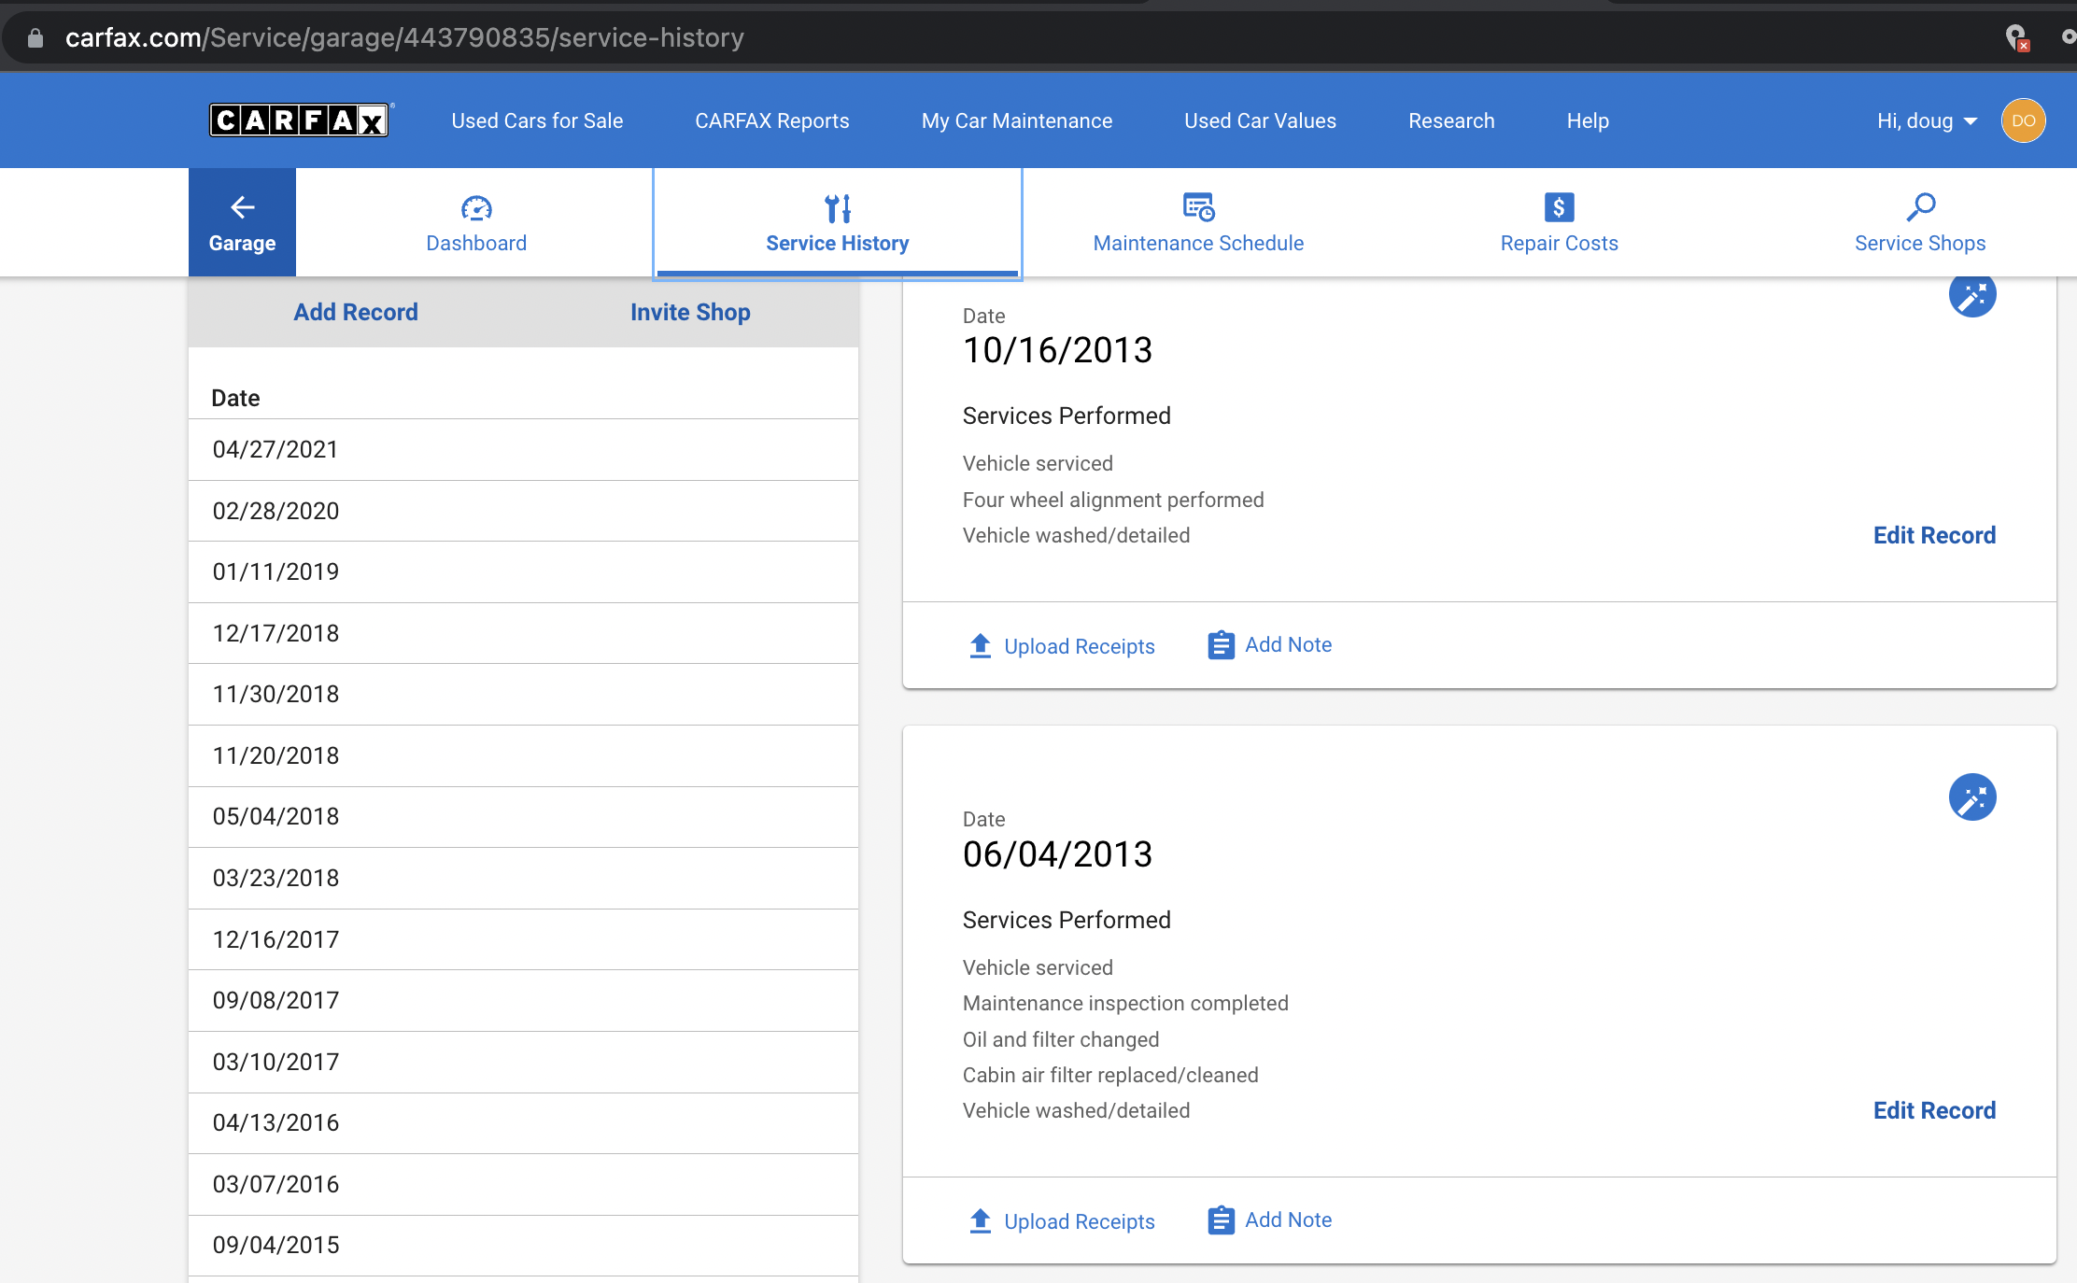The image size is (2077, 1283).
Task: Select the 12/16/2017 date row
Action: tap(523, 939)
